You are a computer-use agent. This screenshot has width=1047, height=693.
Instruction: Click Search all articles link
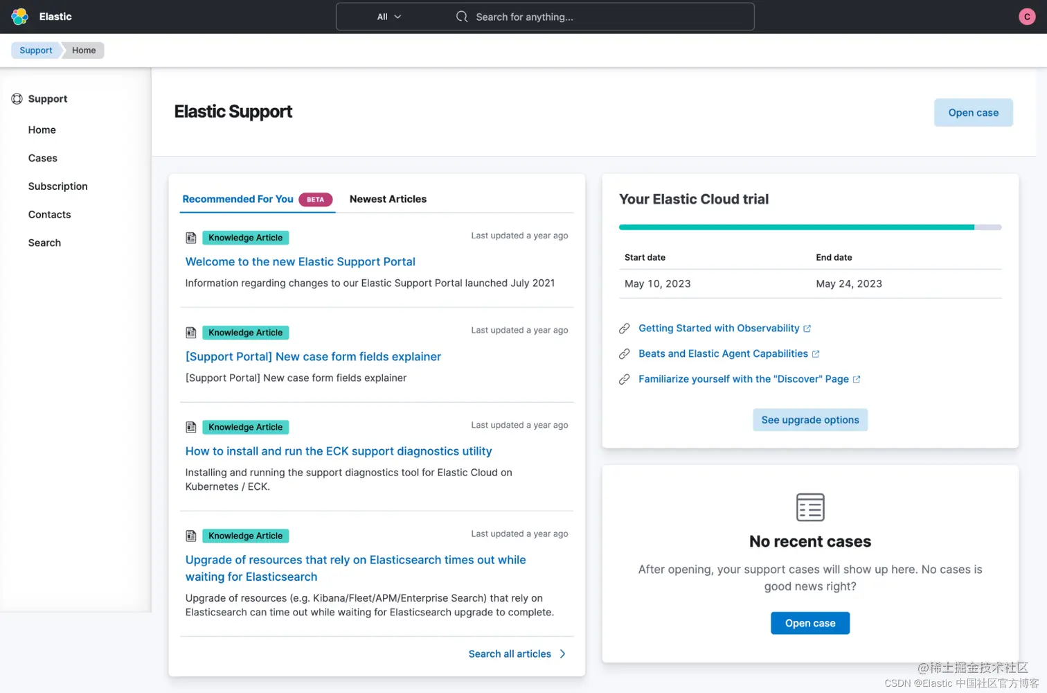pyautogui.click(x=510, y=654)
